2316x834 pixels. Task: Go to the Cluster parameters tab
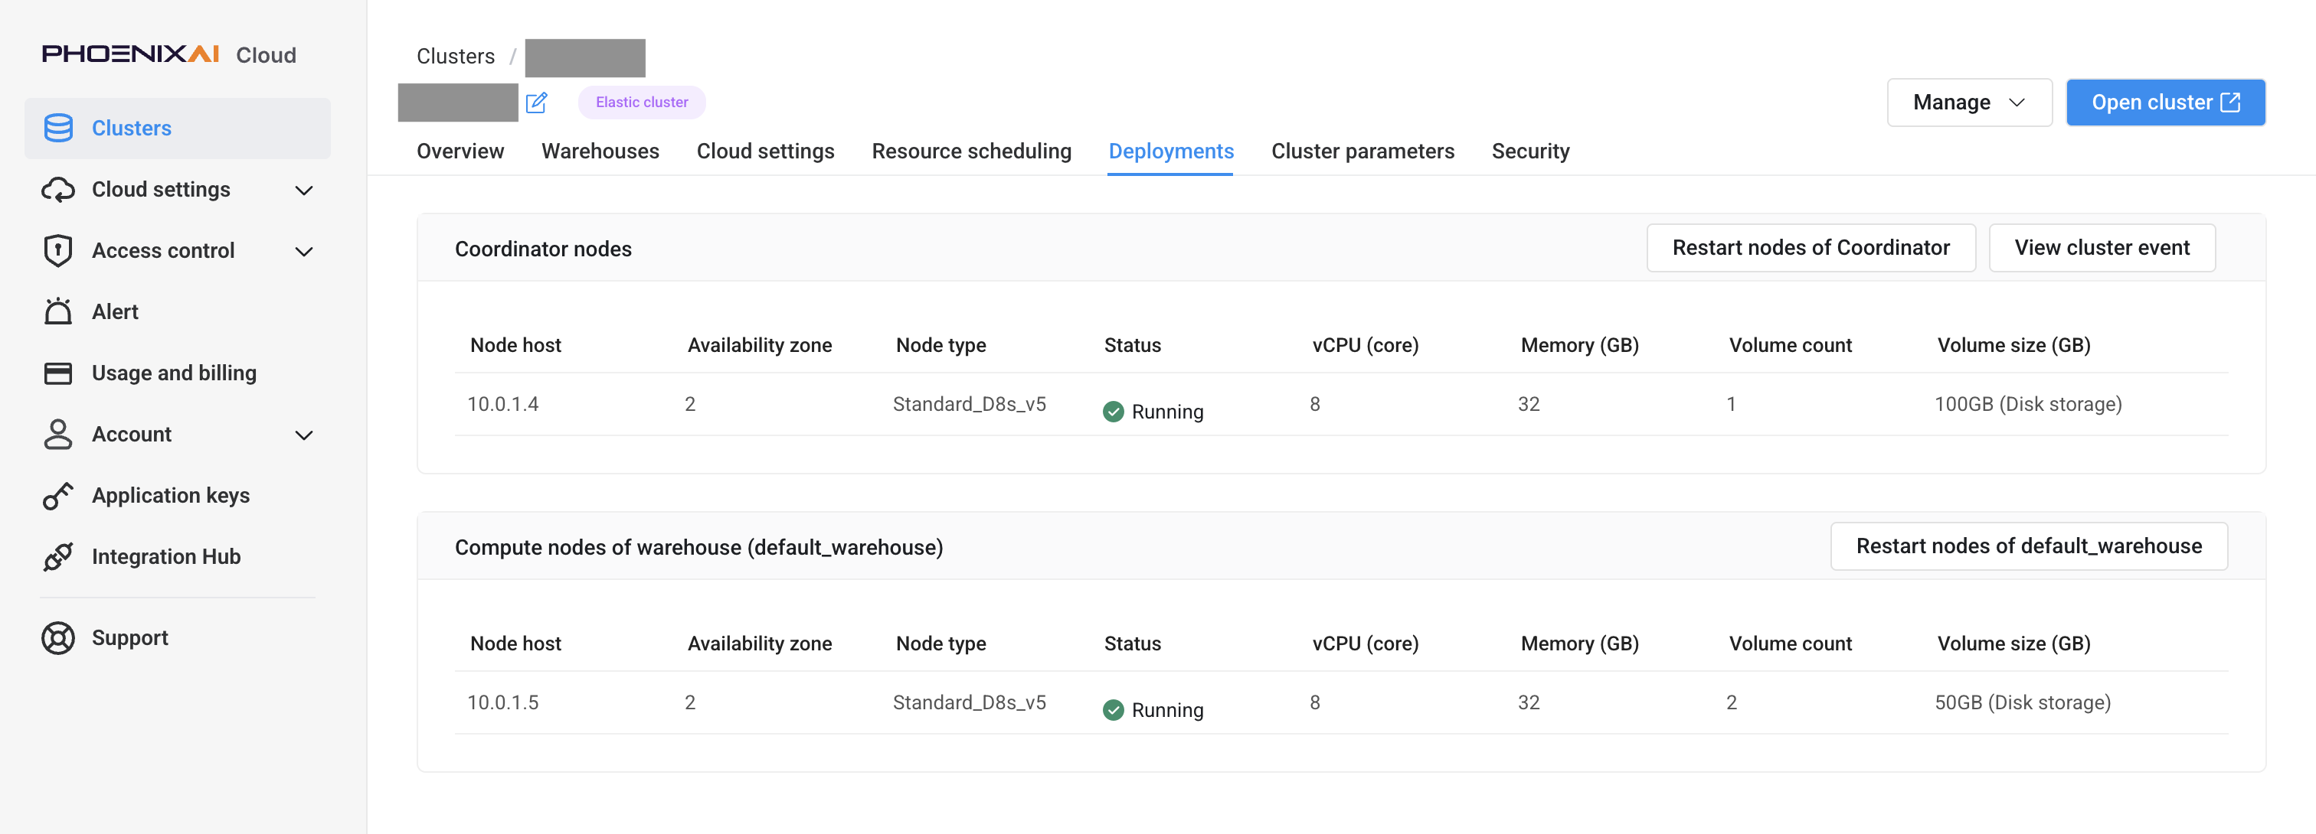click(x=1362, y=151)
